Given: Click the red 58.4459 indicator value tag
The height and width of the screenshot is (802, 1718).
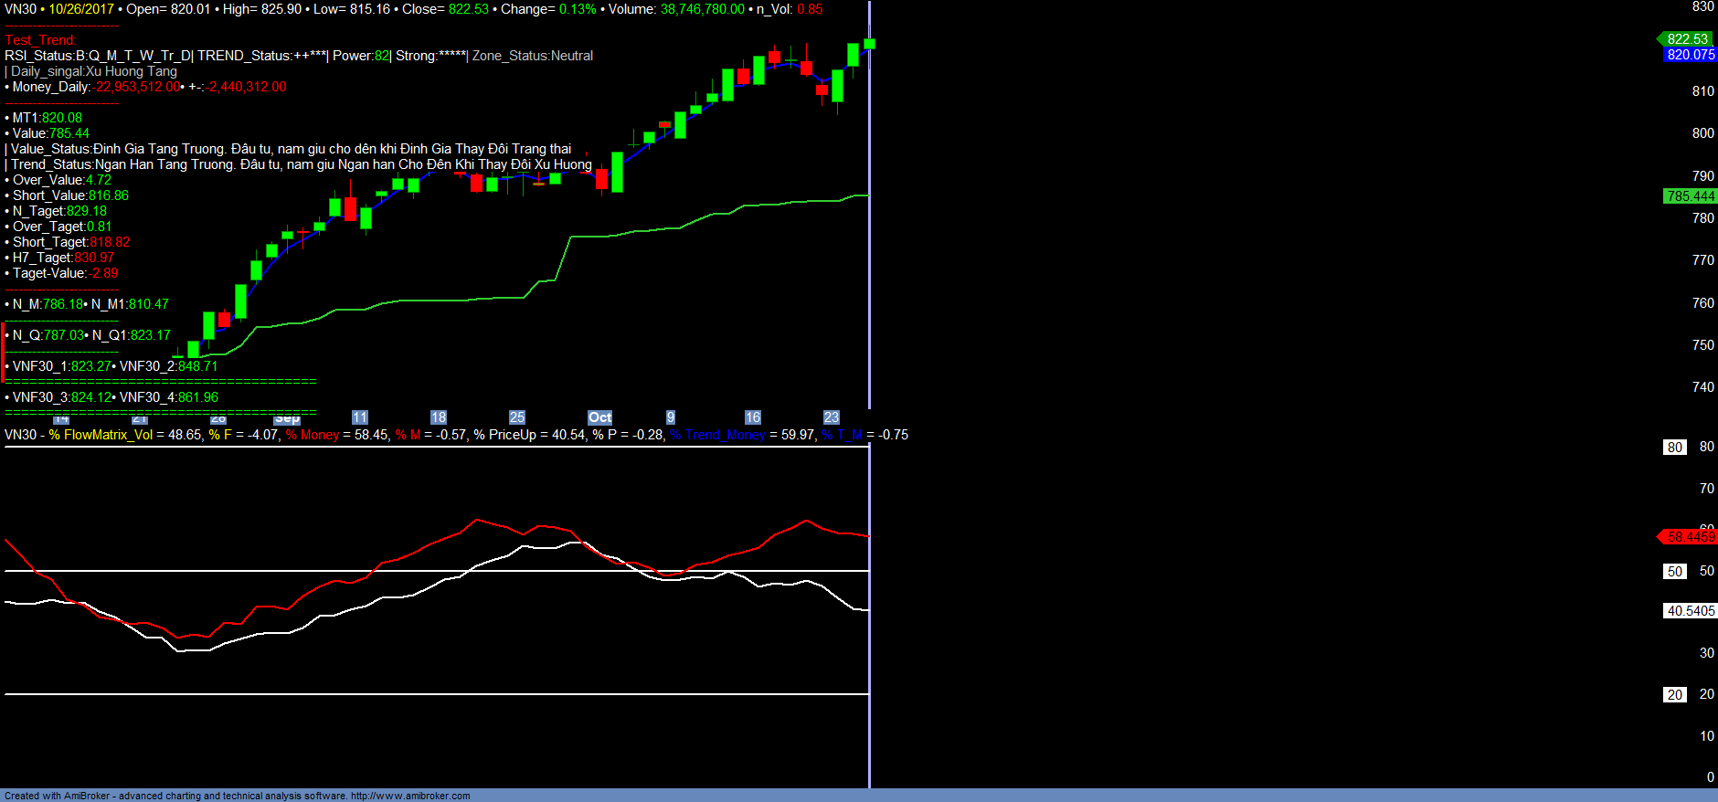Looking at the screenshot, I should point(1689,537).
